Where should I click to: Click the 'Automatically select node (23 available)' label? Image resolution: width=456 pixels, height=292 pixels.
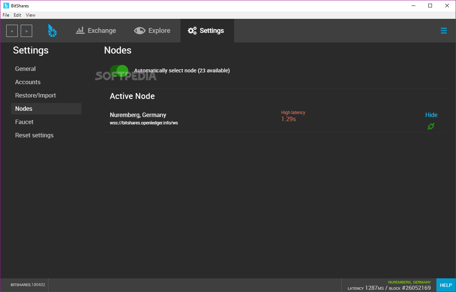click(x=182, y=71)
